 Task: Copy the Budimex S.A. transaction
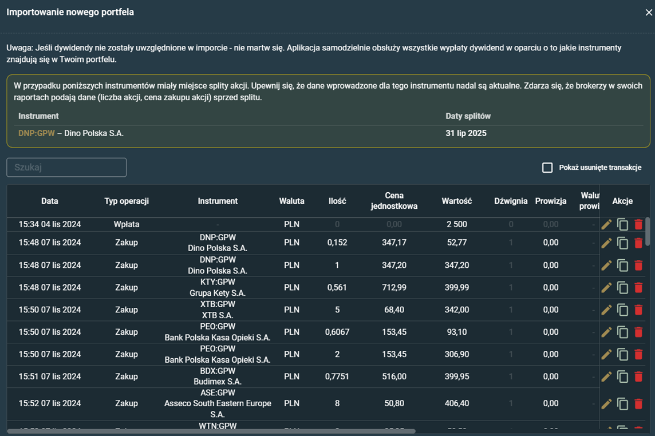pyautogui.click(x=622, y=376)
